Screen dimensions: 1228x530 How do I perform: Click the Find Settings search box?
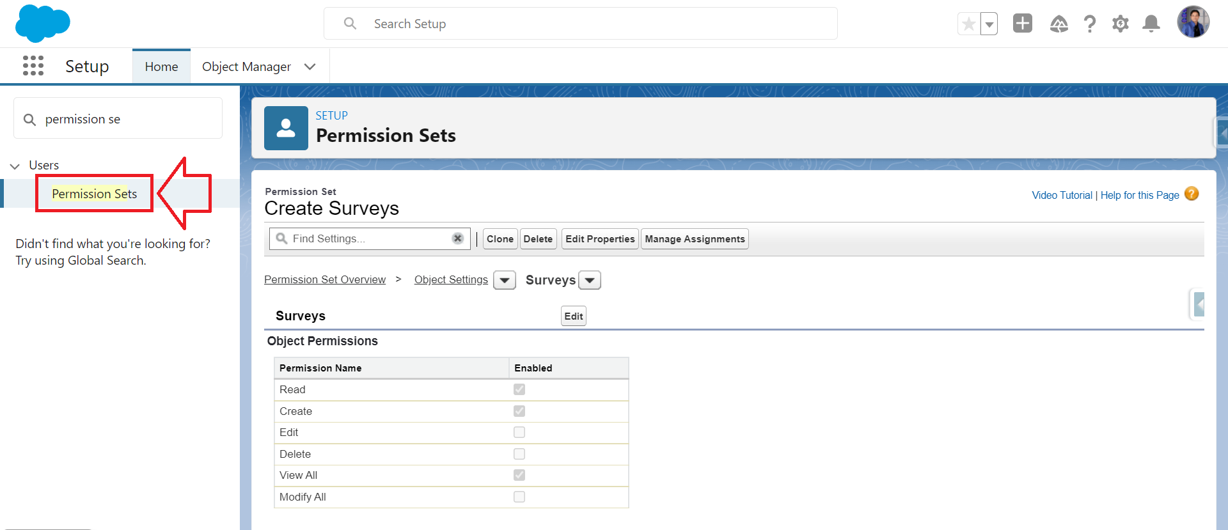(x=370, y=238)
